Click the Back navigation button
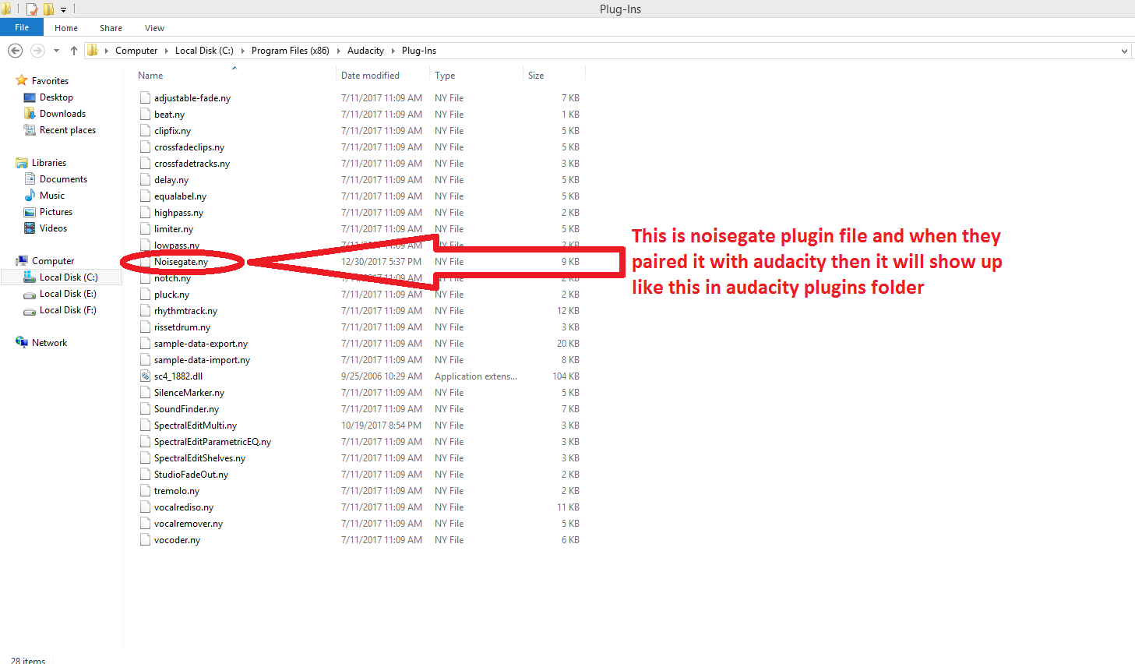This screenshot has height=664, width=1135. [x=15, y=50]
